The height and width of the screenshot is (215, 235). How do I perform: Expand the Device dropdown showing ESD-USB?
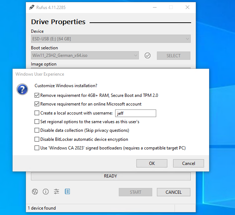pos(111,39)
